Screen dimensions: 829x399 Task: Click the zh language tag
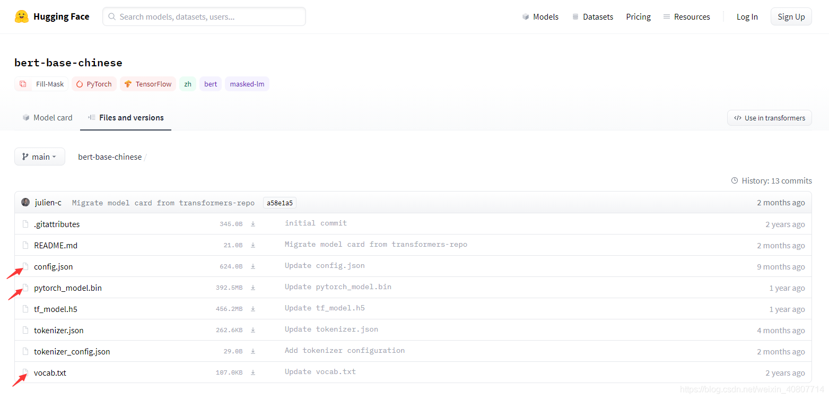coord(188,84)
